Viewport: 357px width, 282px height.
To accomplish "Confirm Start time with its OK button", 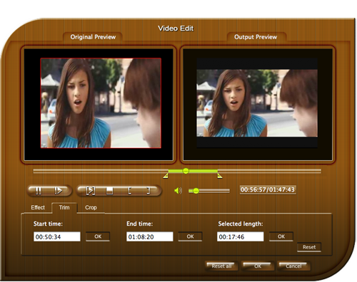I will coord(98,236).
